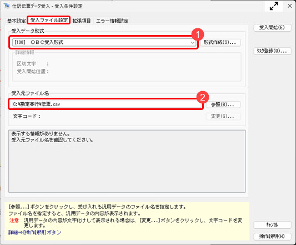Click the 文字コード： label
Viewport: 296px width, 245px height.
[x=27, y=116]
